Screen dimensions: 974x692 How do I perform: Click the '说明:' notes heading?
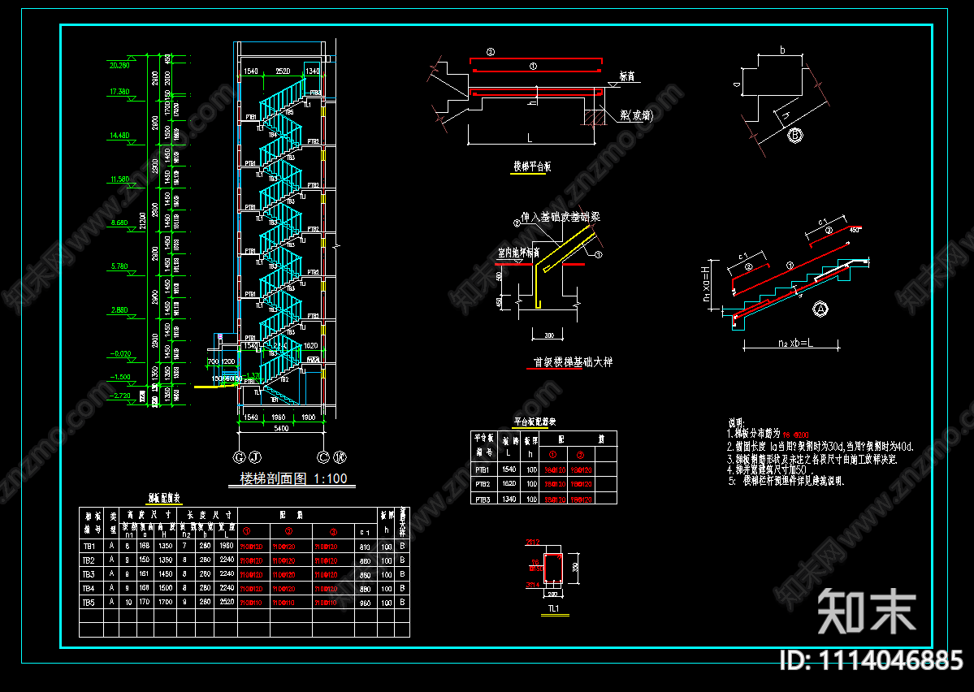(736, 424)
